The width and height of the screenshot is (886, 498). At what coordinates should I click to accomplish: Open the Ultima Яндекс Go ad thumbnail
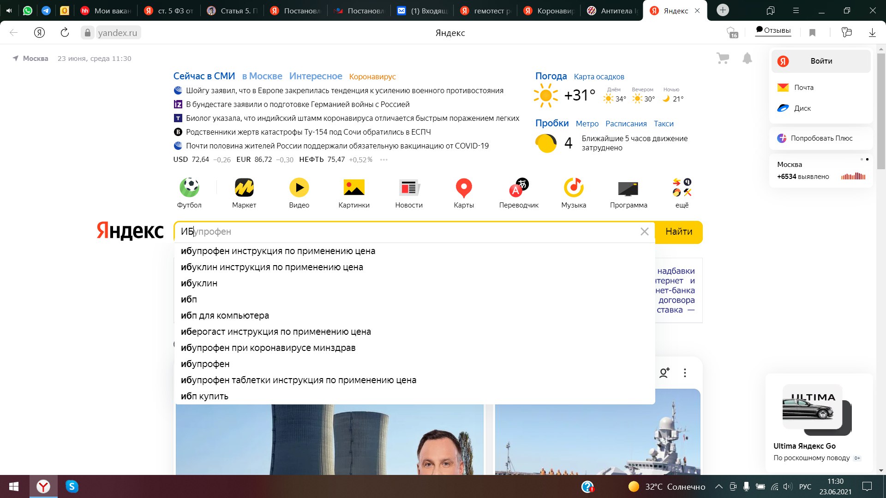(817, 409)
